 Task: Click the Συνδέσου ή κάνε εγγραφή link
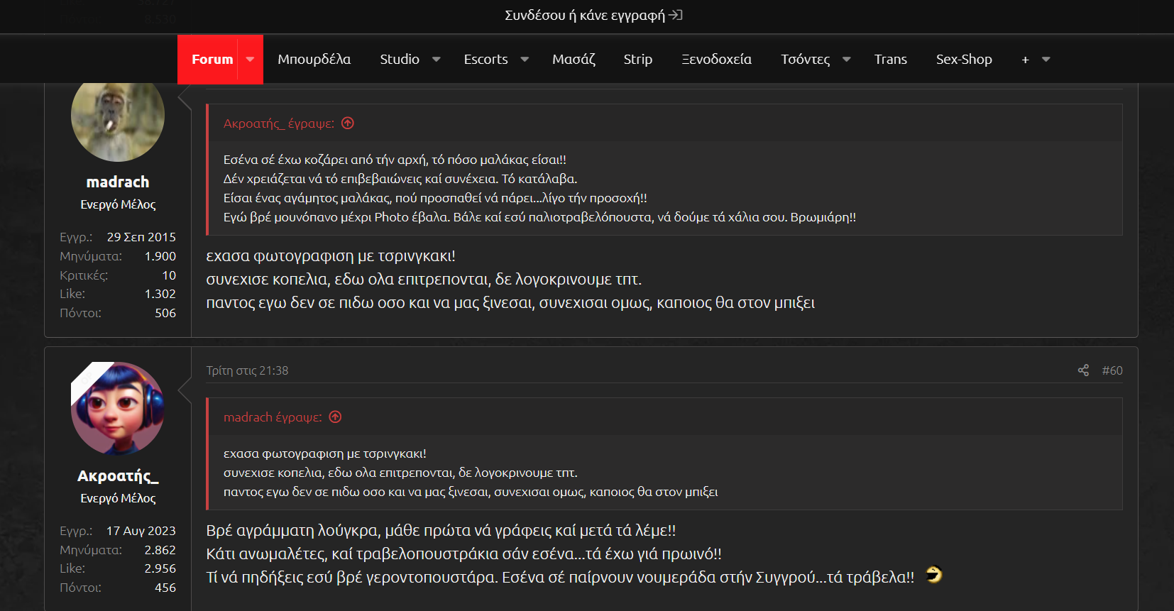pos(585,15)
